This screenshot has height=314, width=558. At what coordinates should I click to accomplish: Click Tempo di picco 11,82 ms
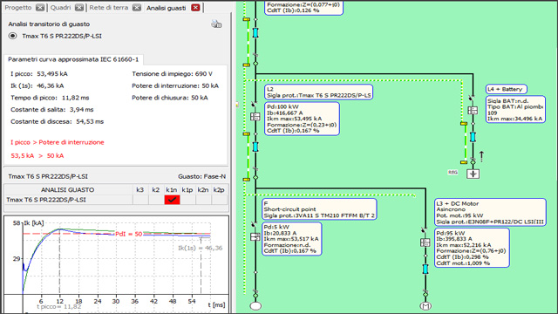50,98
